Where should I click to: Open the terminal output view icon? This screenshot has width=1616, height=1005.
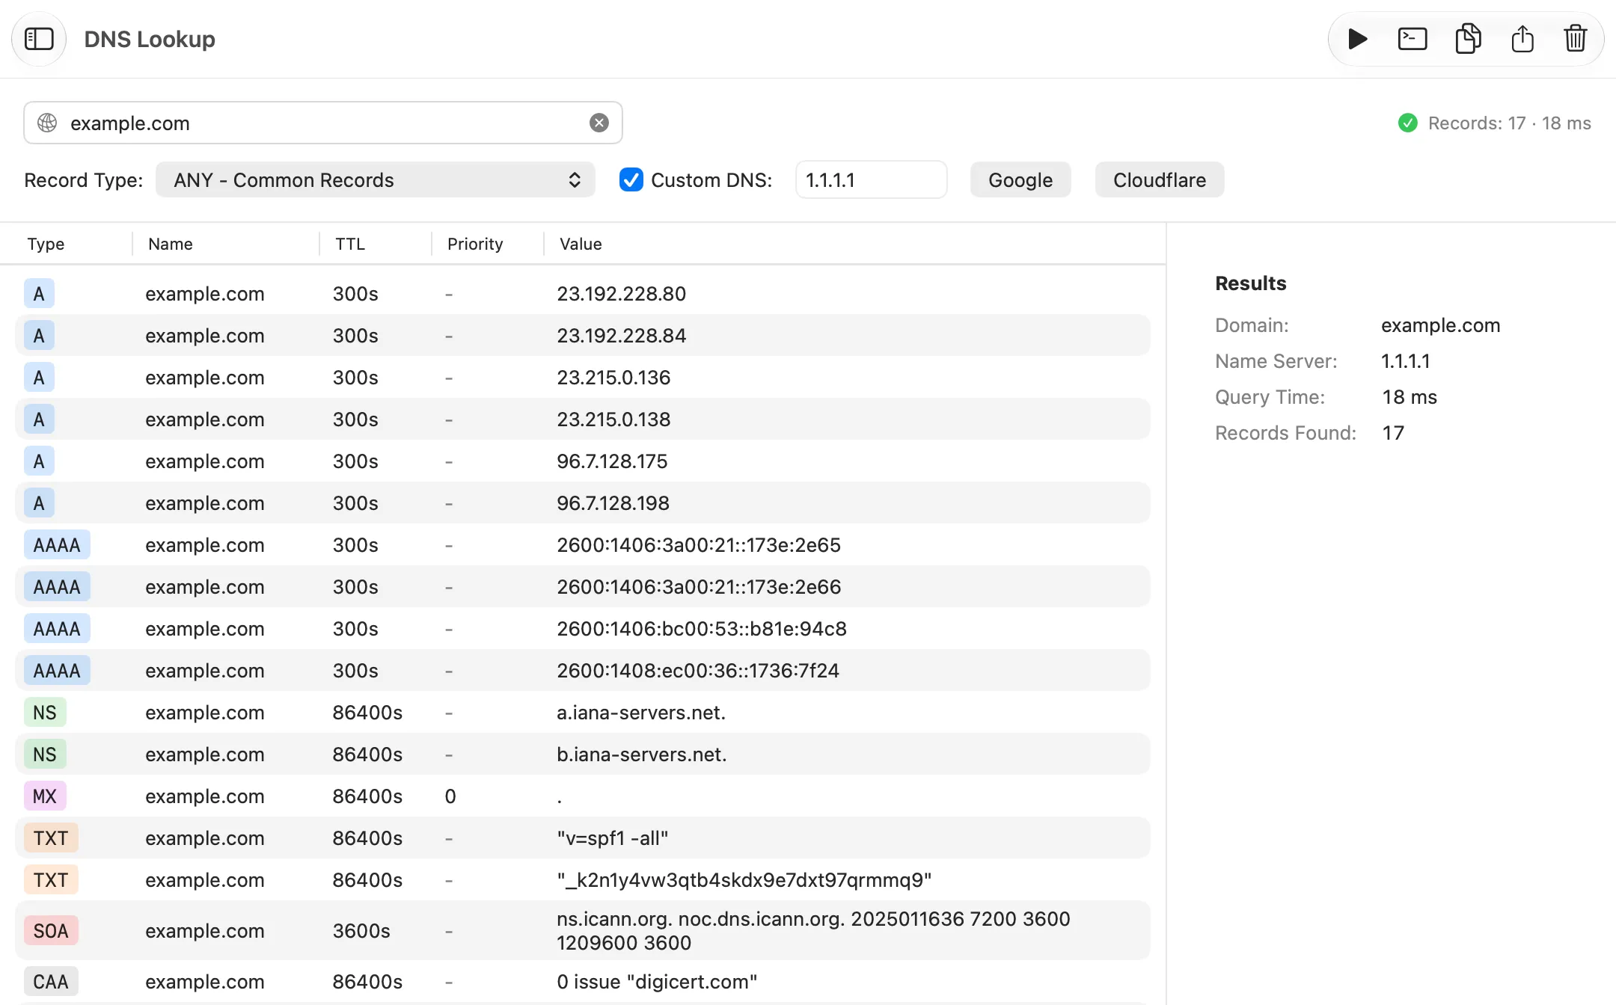1413,39
